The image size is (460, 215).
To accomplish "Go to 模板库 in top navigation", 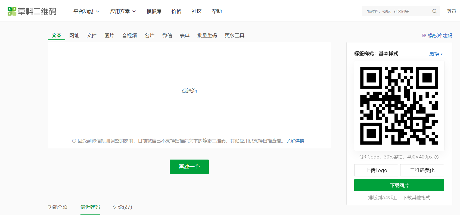I will click(x=154, y=11).
